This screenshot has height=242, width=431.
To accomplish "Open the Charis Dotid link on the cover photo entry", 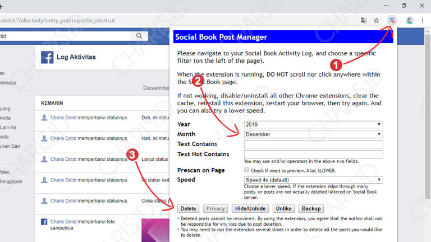I will 63,222.
